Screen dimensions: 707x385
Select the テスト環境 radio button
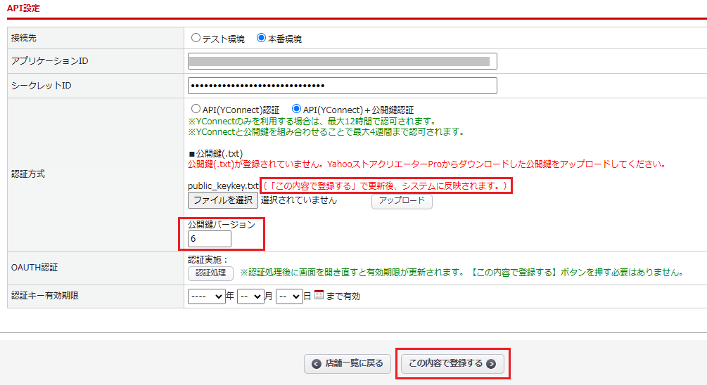196,38
